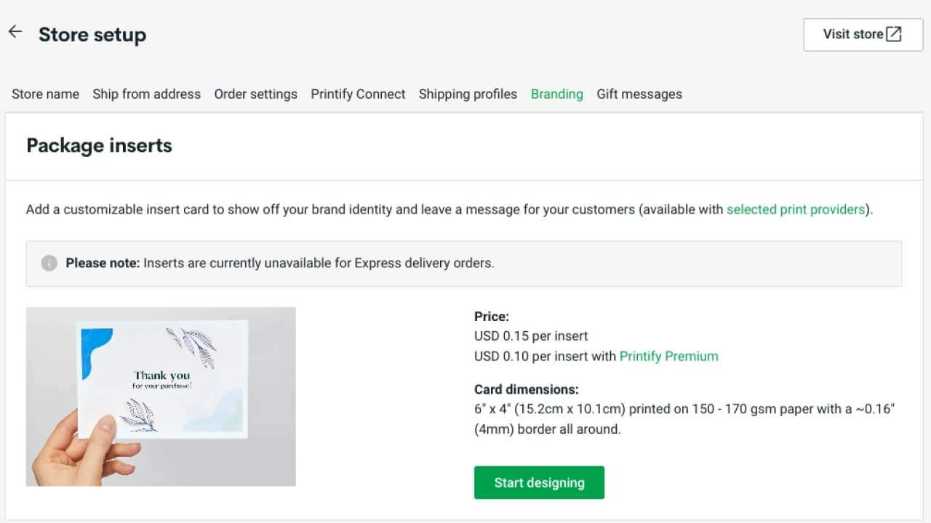931x523 pixels.
Task: Follow the Printify Premium link
Action: tap(668, 356)
